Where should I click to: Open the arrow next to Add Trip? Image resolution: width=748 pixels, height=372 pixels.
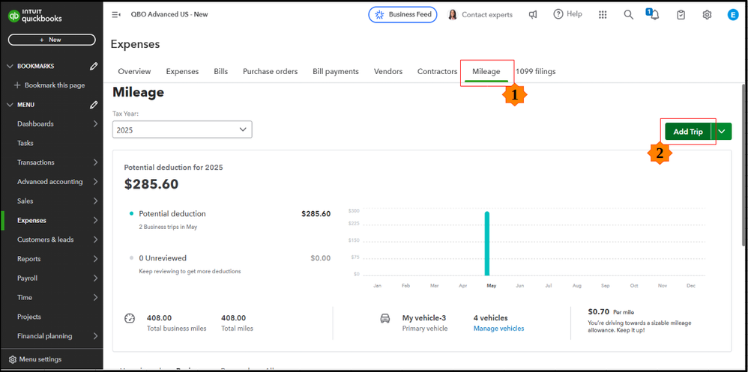pyautogui.click(x=723, y=132)
